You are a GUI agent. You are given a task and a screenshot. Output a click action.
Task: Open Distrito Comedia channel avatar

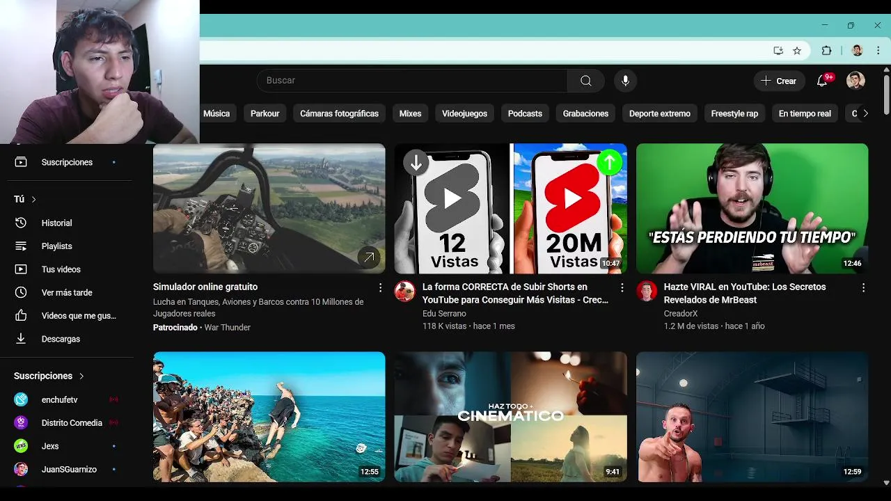pyautogui.click(x=21, y=423)
